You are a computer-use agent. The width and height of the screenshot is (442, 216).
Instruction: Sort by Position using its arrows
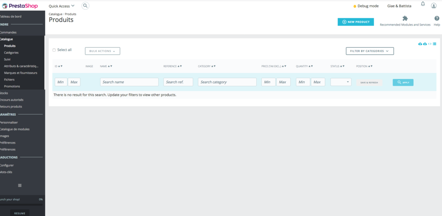pyautogui.click(x=370, y=66)
